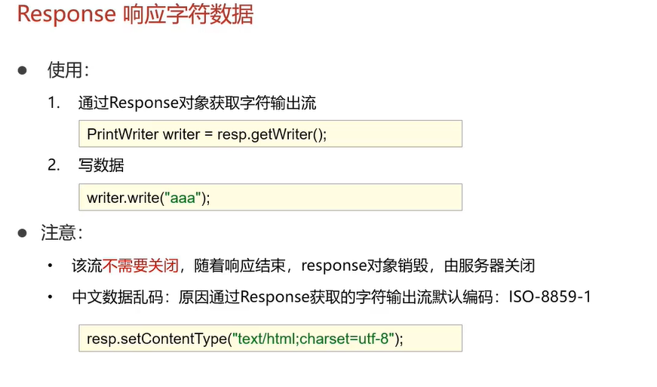Select the '使用:' bullet heading
Image resolution: width=657 pixels, height=387 pixels.
click(x=68, y=69)
